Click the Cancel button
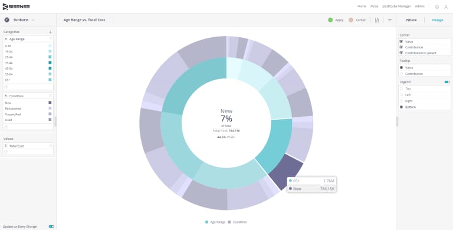Image resolution: width=453 pixels, height=230 pixels. pos(357,20)
